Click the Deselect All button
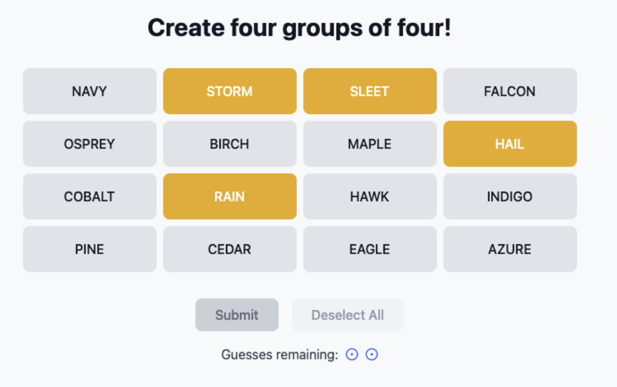617x387 pixels. 348,315
